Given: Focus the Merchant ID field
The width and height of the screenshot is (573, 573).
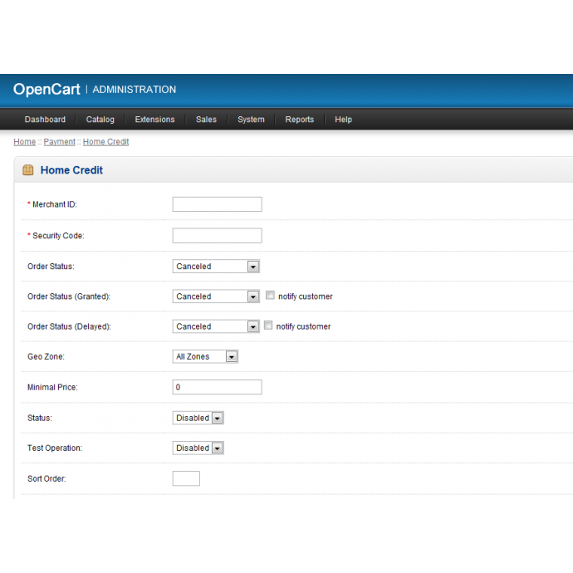Looking at the screenshot, I should click(217, 204).
